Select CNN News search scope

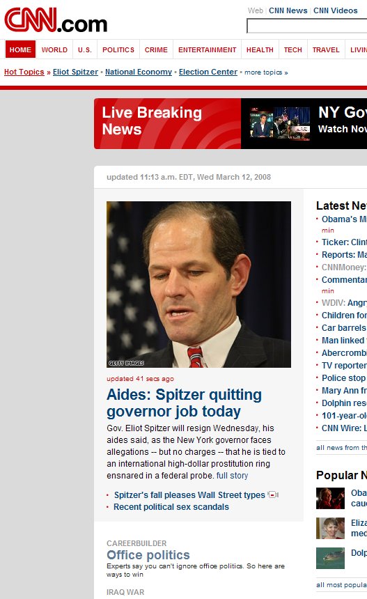pos(288,10)
